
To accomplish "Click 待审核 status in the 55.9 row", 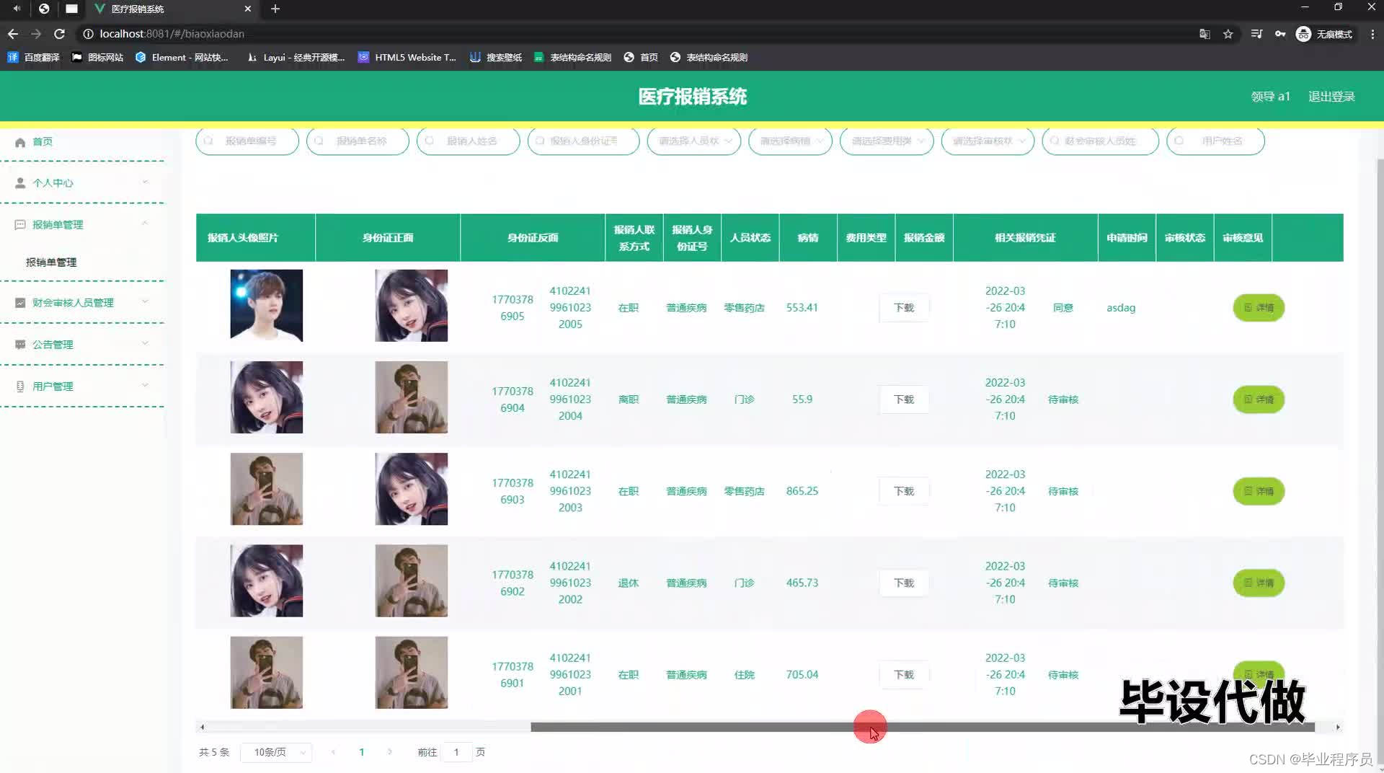I will point(1063,399).
